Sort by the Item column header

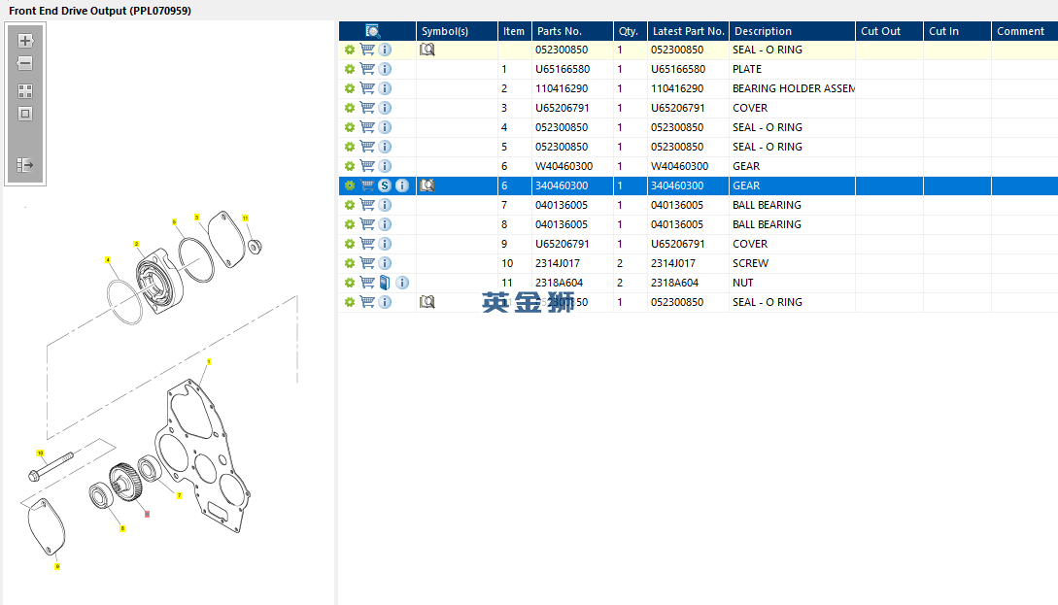(515, 31)
